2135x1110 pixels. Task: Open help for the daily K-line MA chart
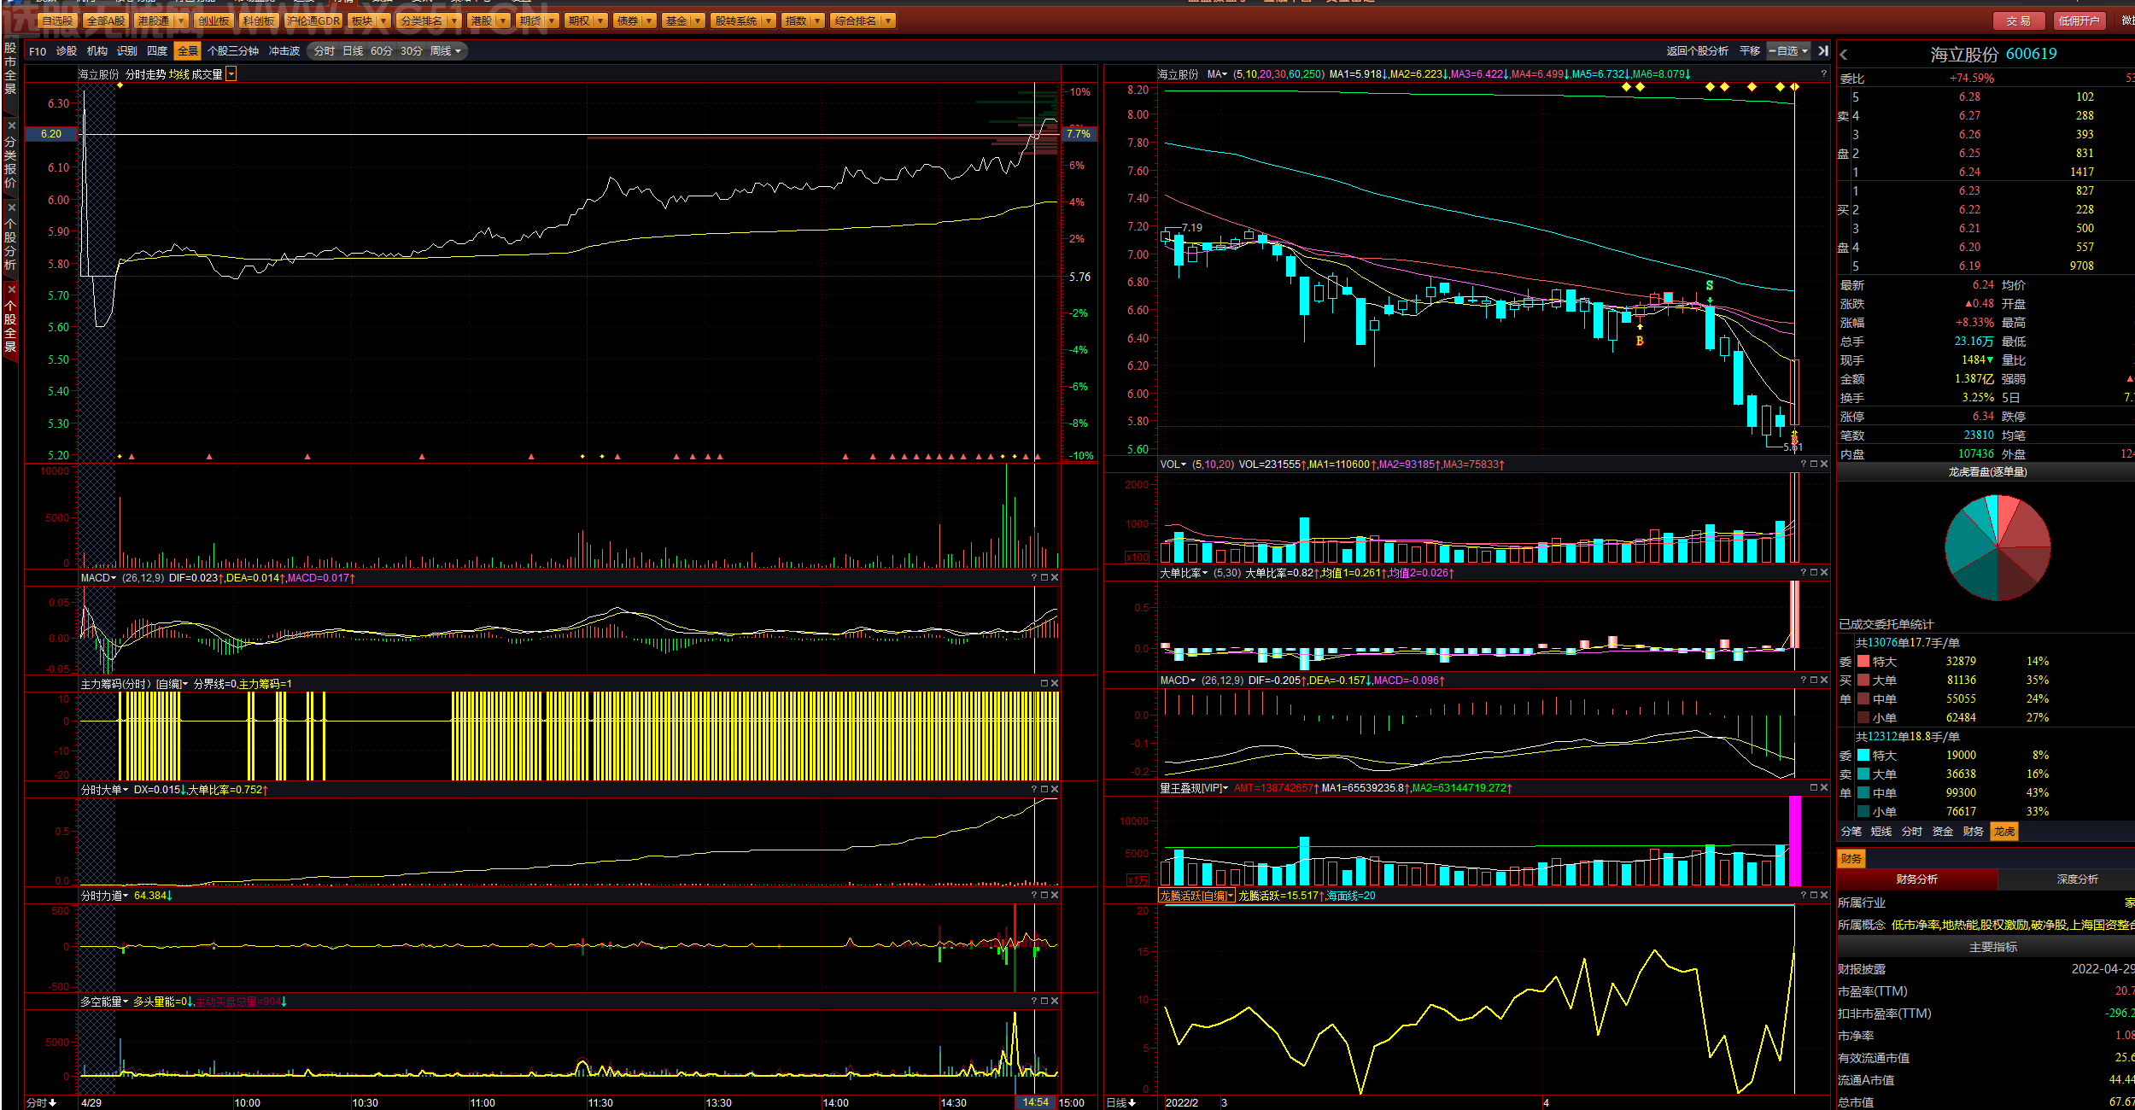pos(1824,74)
